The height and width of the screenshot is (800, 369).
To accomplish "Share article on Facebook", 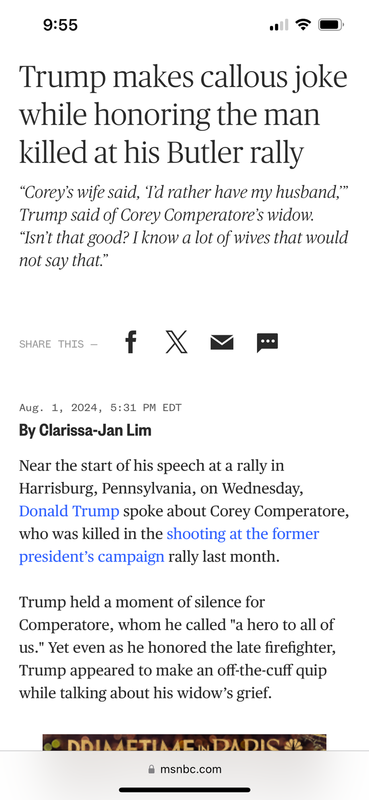I will click(131, 342).
